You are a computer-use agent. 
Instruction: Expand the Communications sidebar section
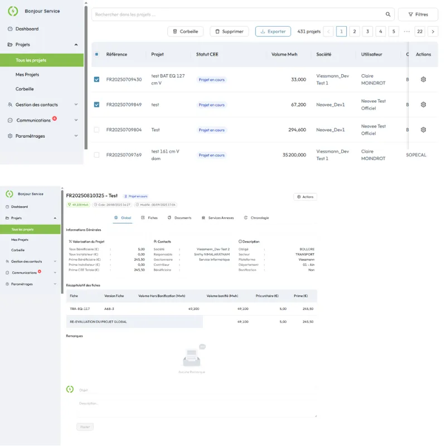coord(76,120)
